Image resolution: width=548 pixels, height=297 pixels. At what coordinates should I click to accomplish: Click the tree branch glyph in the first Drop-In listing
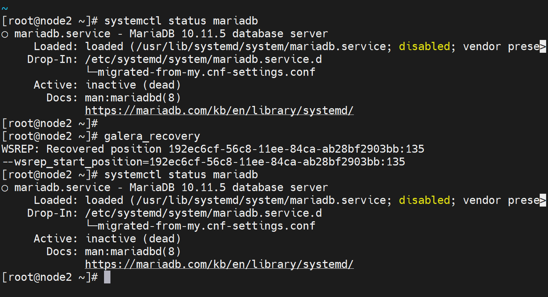[92, 72]
